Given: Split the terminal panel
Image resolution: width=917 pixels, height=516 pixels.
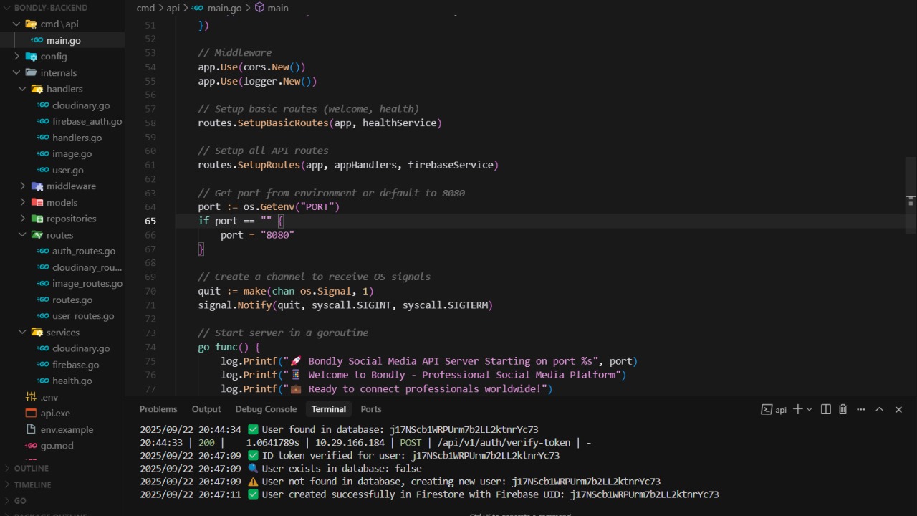Looking at the screenshot, I should 825,409.
